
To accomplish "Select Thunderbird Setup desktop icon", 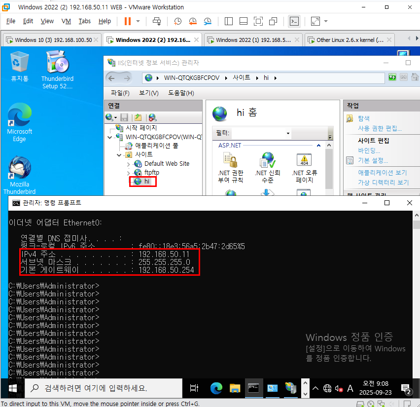I will 57,70.
